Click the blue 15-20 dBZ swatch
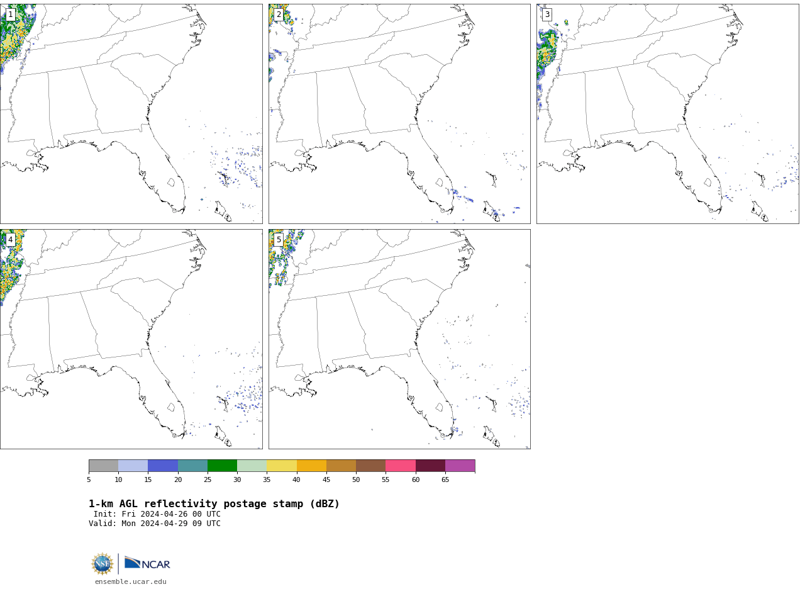805x589 pixels. click(163, 466)
